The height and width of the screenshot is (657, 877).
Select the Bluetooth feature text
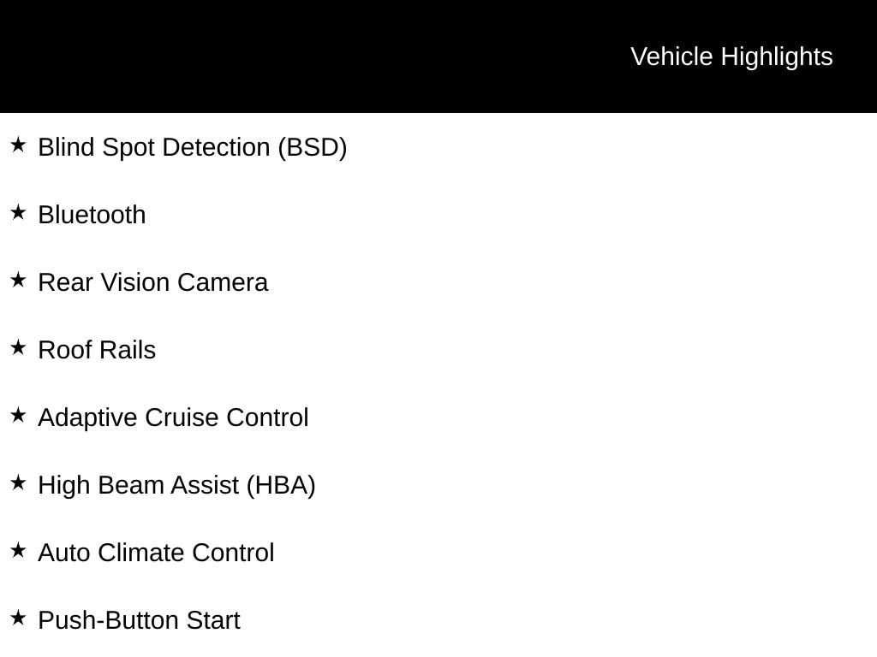point(92,215)
